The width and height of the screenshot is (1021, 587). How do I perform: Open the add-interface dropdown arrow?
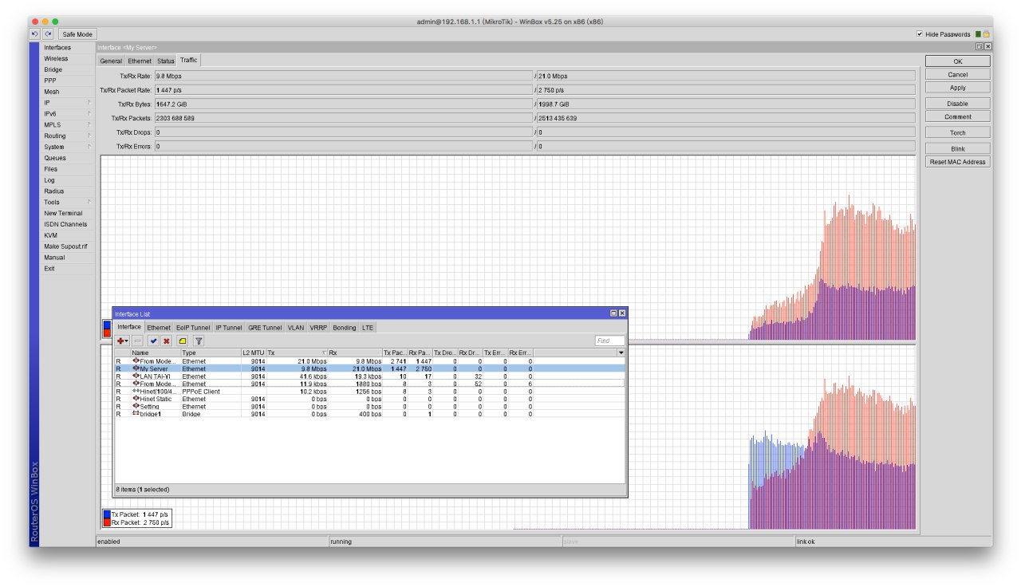pyautogui.click(x=127, y=341)
